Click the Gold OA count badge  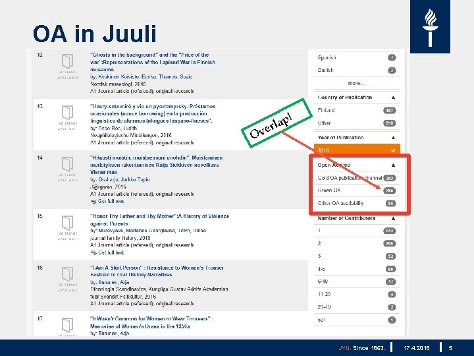389,178
